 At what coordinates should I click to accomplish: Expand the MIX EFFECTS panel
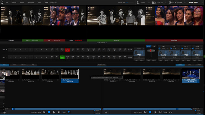[x=102, y=43]
